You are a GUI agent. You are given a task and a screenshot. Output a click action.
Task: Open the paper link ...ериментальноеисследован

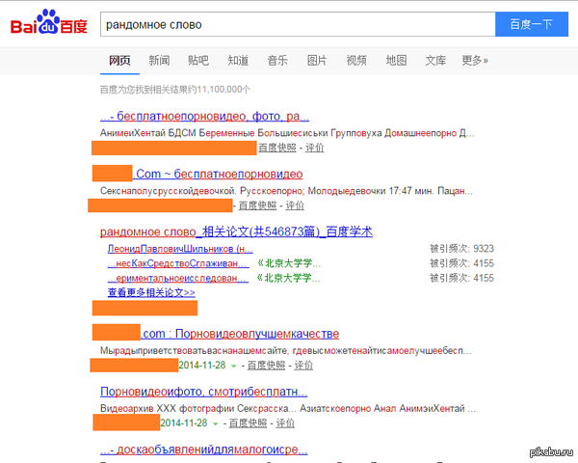[x=178, y=278]
